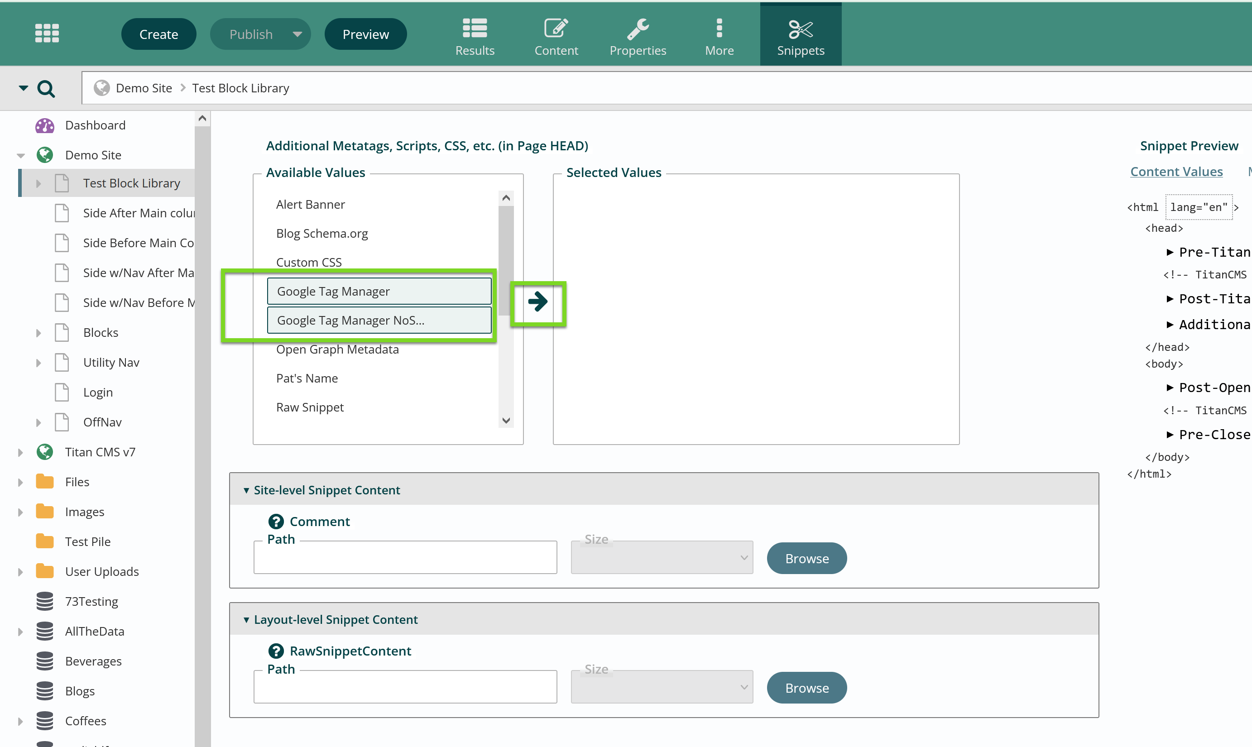Screen dimensions: 1252x747
Task: Click the Login page icon
Action: pyautogui.click(x=62, y=392)
